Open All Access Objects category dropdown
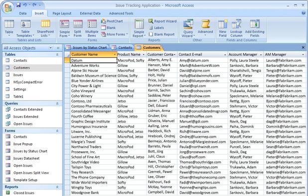The image size is (308, 196). (51, 48)
